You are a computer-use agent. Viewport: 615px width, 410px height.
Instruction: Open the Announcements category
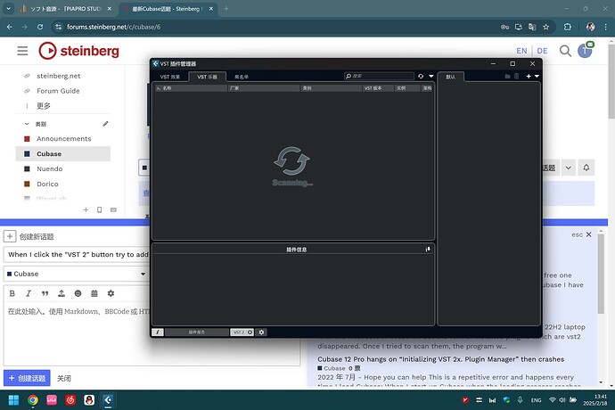63,138
